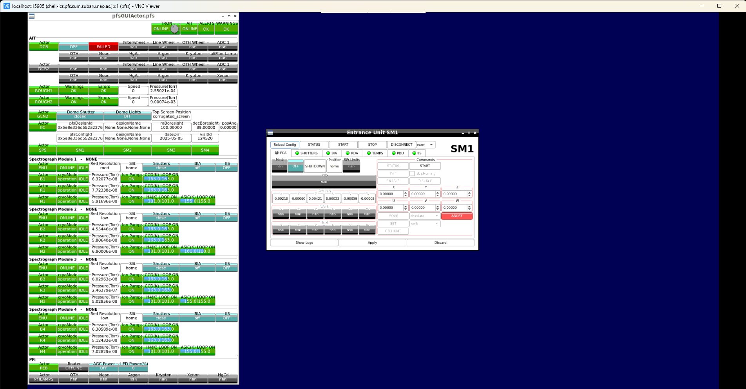The height and width of the screenshot is (389, 746).
Task: Expand the work coordinate dropdown
Action: click(425, 224)
